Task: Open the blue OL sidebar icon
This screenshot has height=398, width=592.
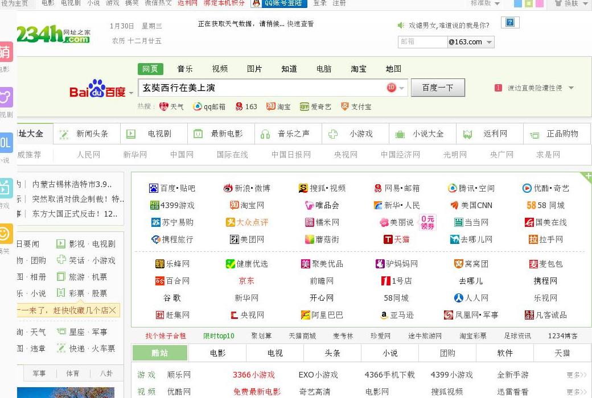Action: (x=6, y=143)
